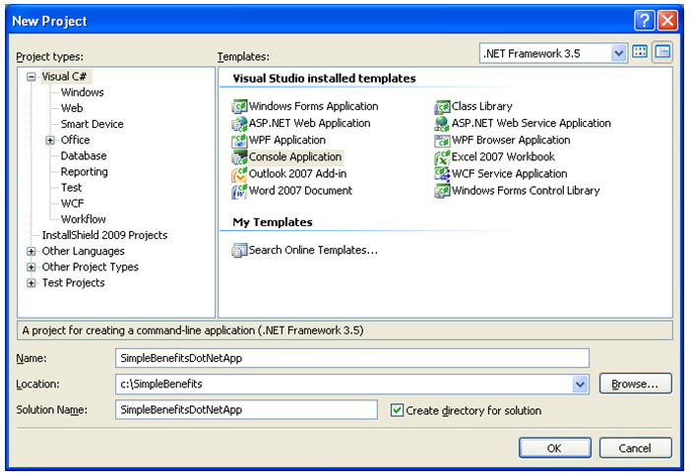The width and height of the screenshot is (690, 476).
Task: Expand the Office node under Visual C#
Action: [50, 141]
